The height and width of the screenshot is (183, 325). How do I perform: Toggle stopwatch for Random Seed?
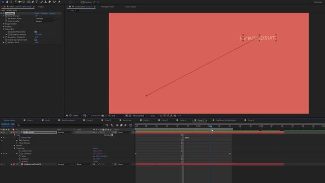click(6, 43)
